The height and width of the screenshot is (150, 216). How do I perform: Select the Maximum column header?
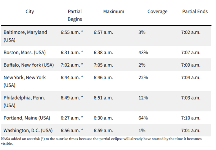(x=114, y=12)
